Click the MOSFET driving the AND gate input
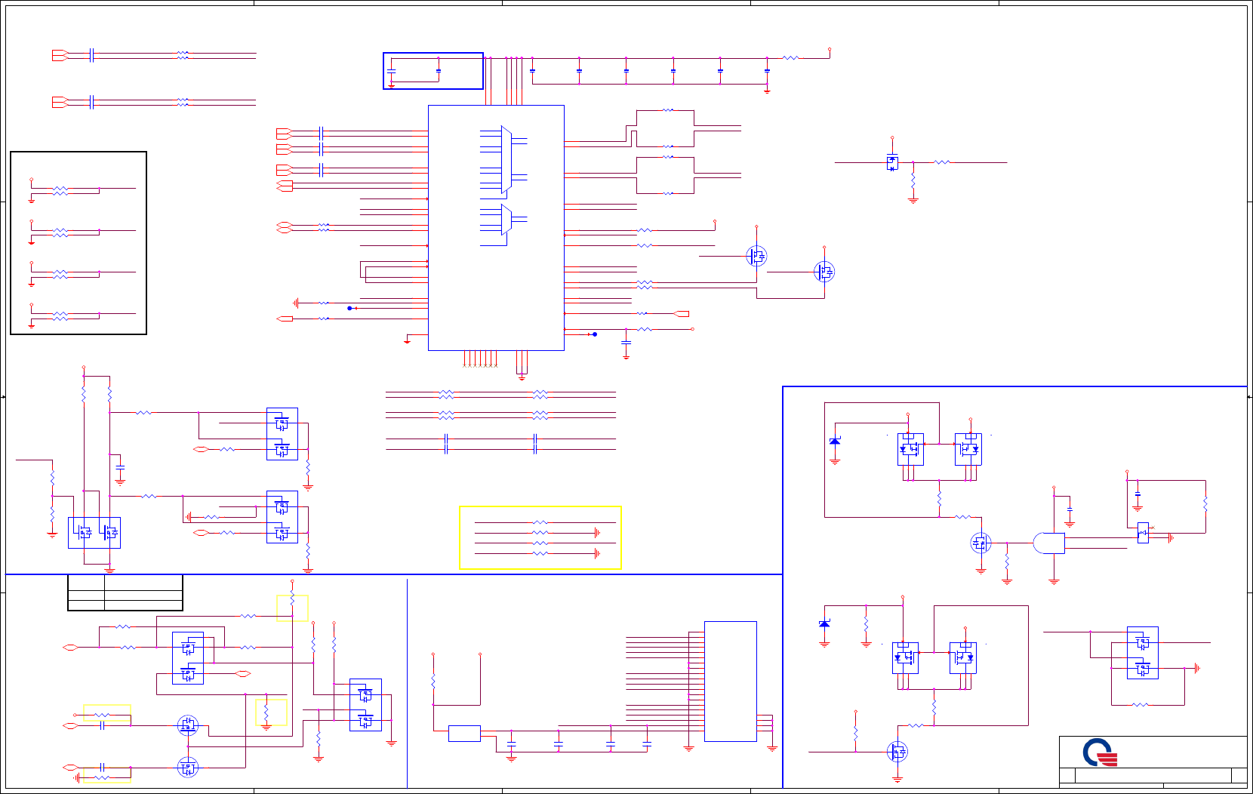Screen dimensions: 1253x794 pos(981,543)
